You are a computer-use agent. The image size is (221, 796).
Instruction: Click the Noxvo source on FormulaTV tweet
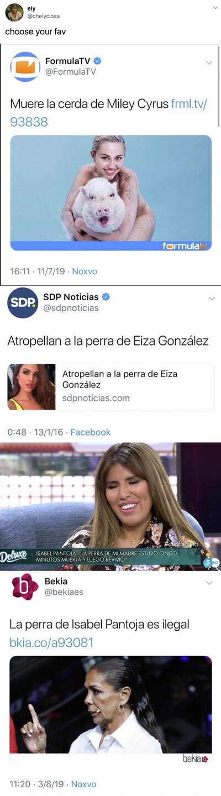tap(85, 271)
